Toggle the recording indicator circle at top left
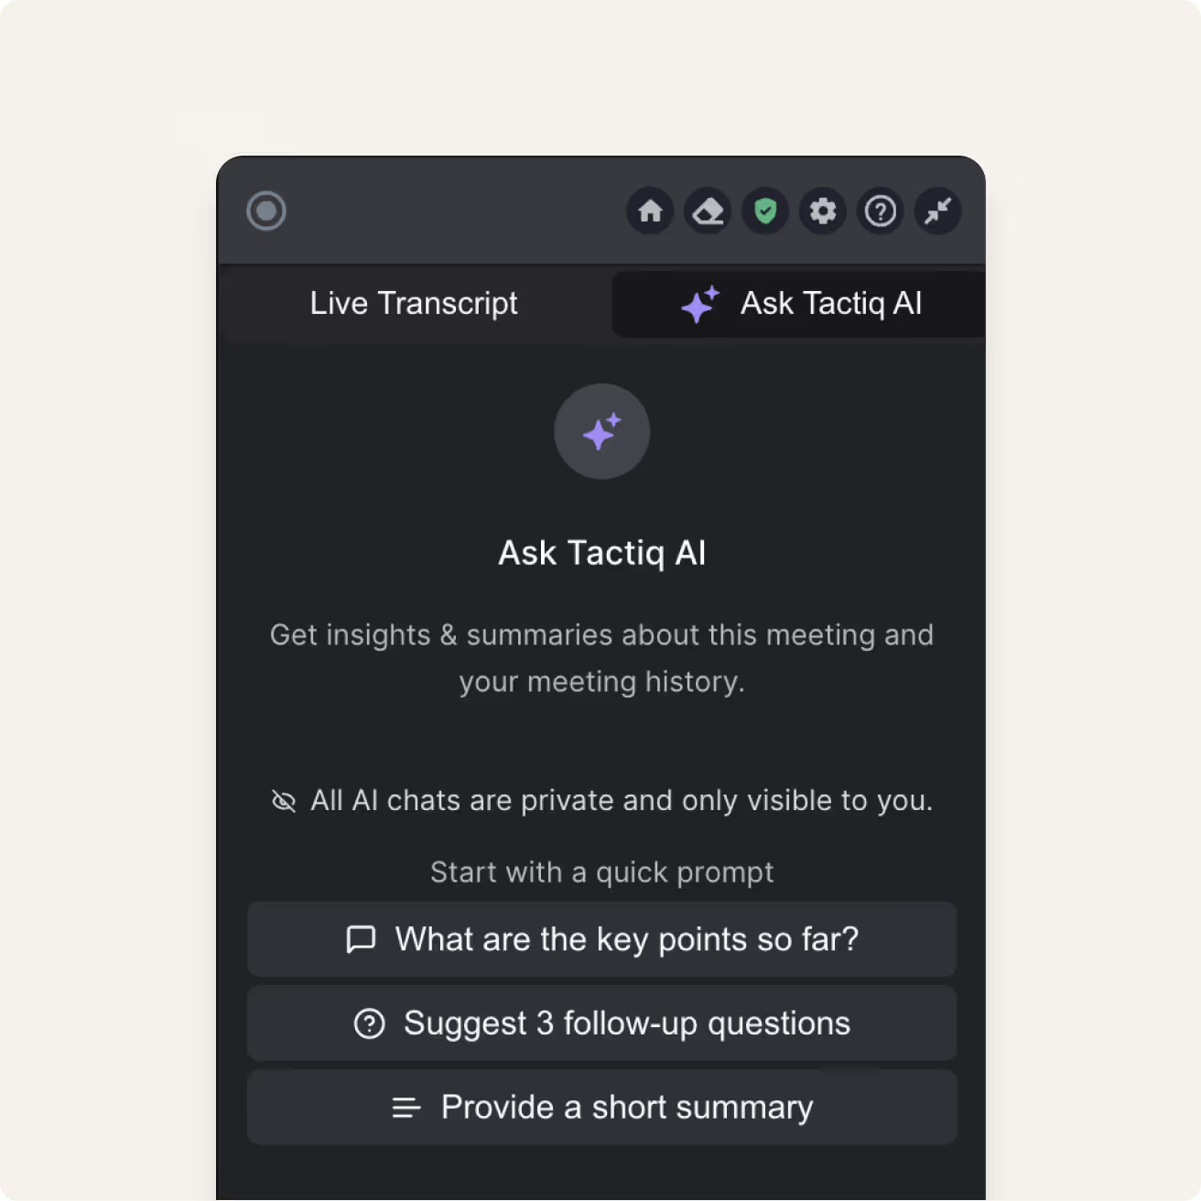 [266, 211]
